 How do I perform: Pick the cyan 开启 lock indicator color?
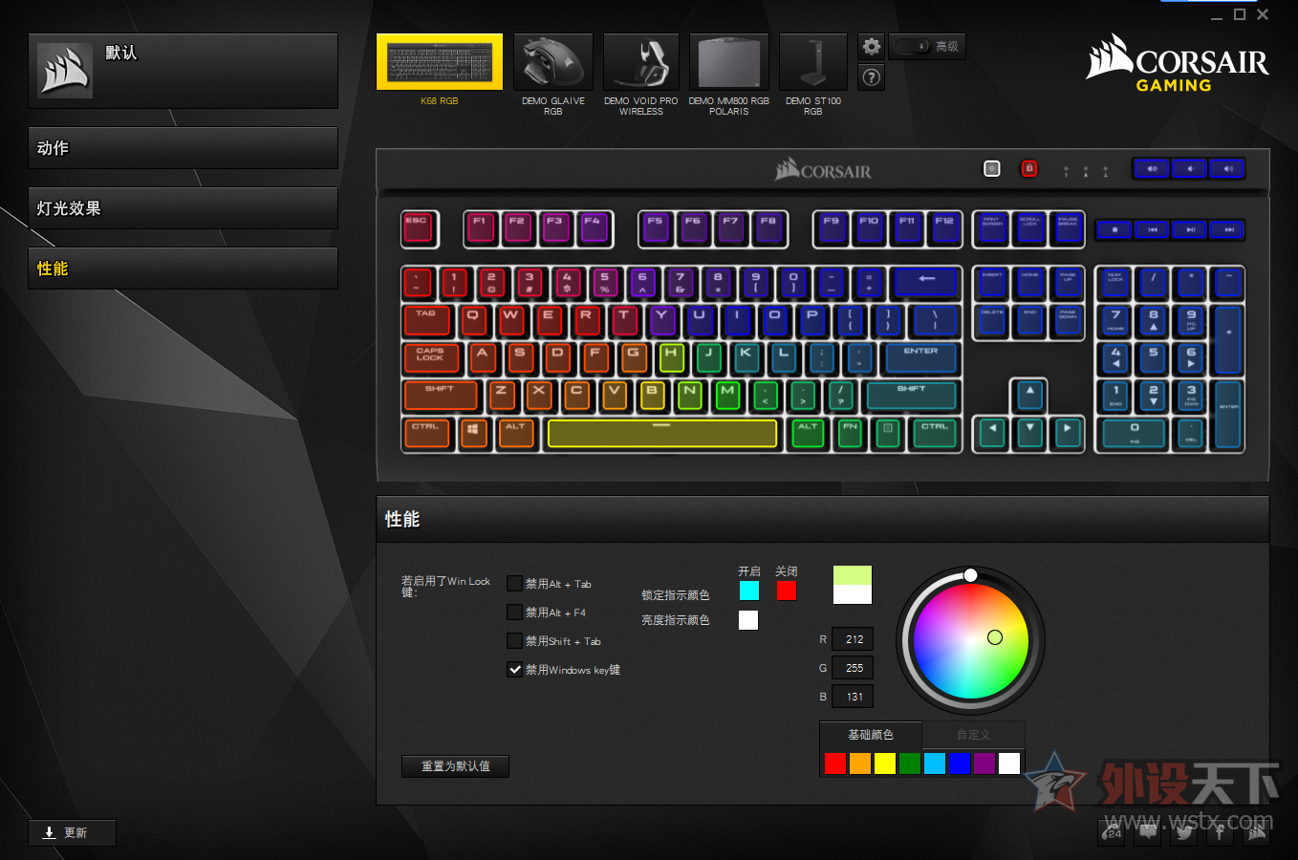749,591
